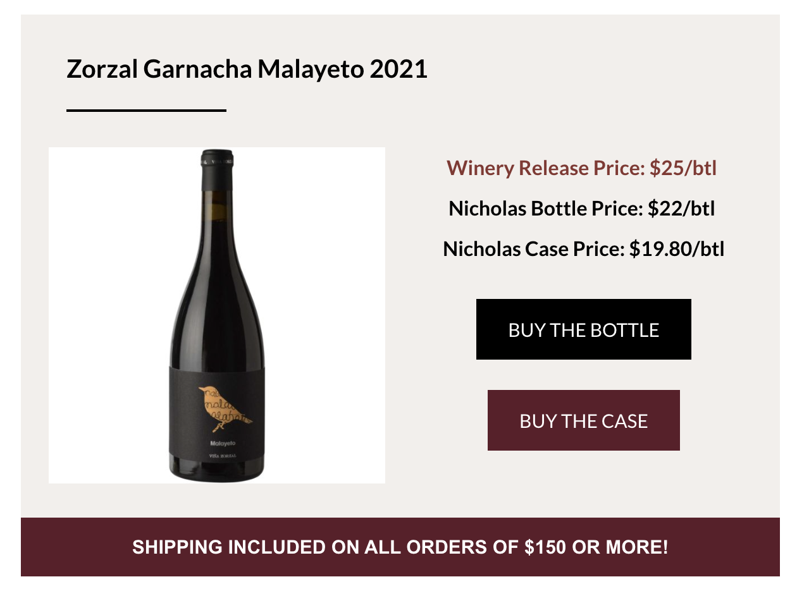The width and height of the screenshot is (797, 608).
Task: Select the $22/btl bottle price amount
Action: click(681, 209)
